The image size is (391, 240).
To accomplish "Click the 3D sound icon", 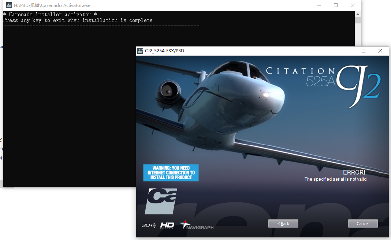I will (149, 225).
